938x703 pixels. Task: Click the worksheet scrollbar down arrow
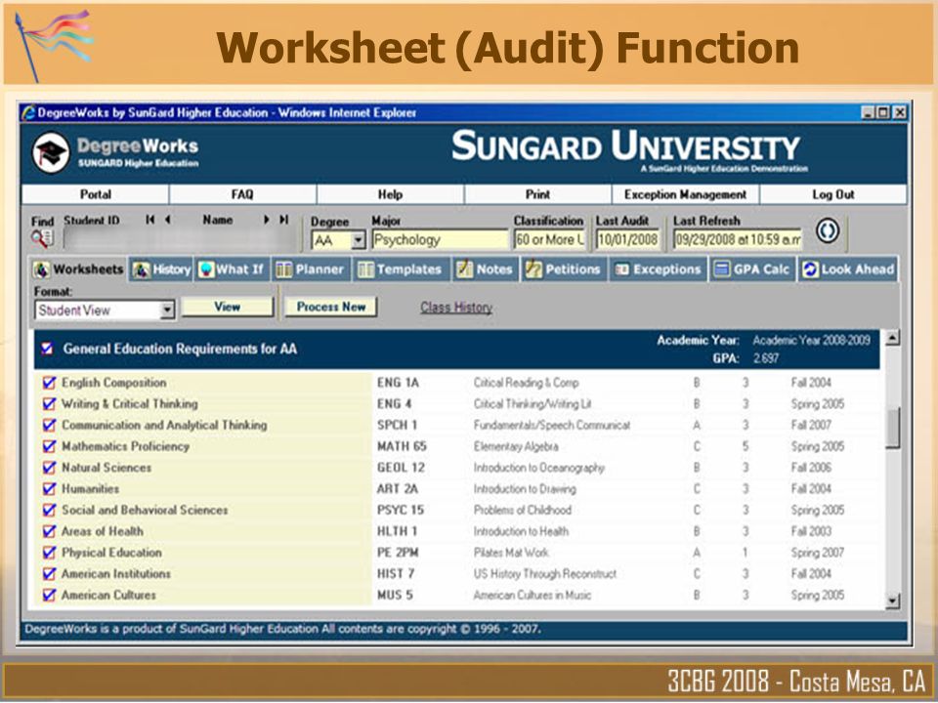(892, 600)
